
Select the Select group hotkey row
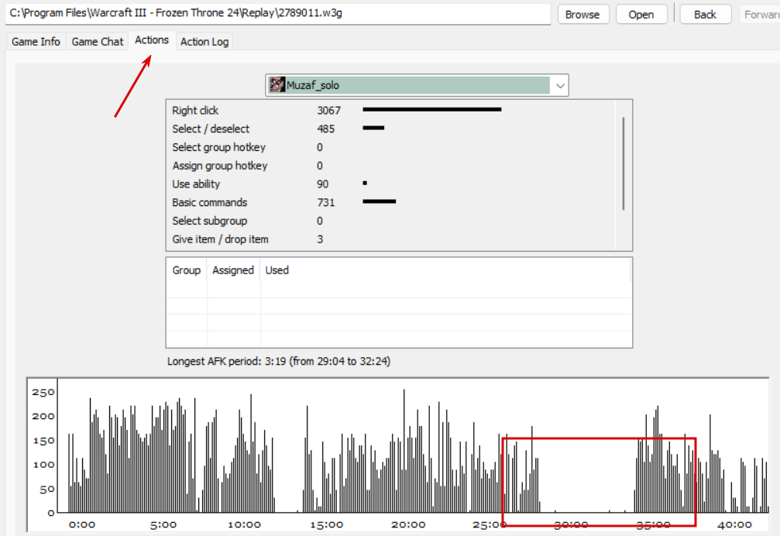[x=391, y=147]
